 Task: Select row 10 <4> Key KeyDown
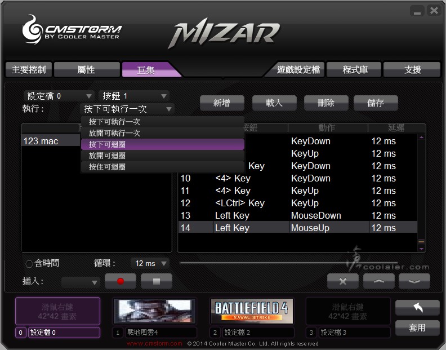click(x=297, y=179)
